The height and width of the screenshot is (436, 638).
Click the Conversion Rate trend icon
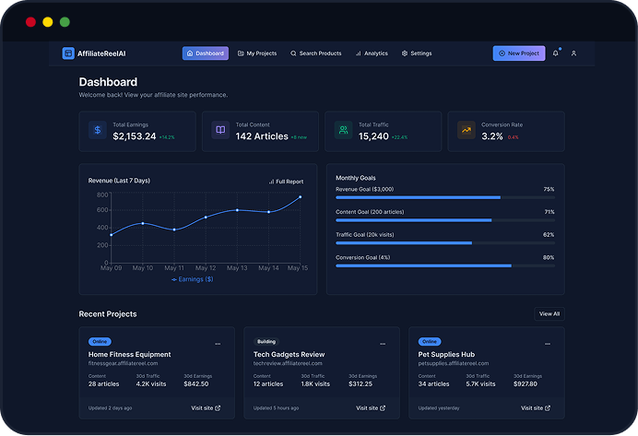467,131
